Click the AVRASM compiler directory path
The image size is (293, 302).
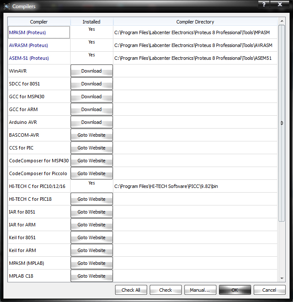pyautogui.click(x=193, y=45)
